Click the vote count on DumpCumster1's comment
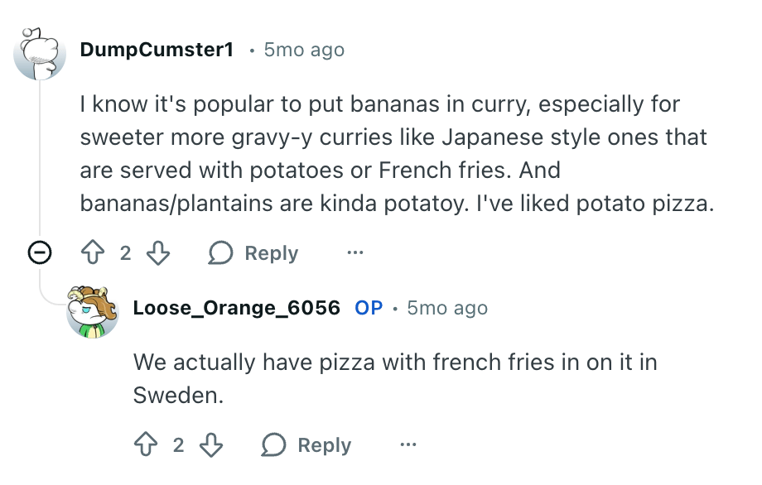762x485 pixels. (125, 252)
